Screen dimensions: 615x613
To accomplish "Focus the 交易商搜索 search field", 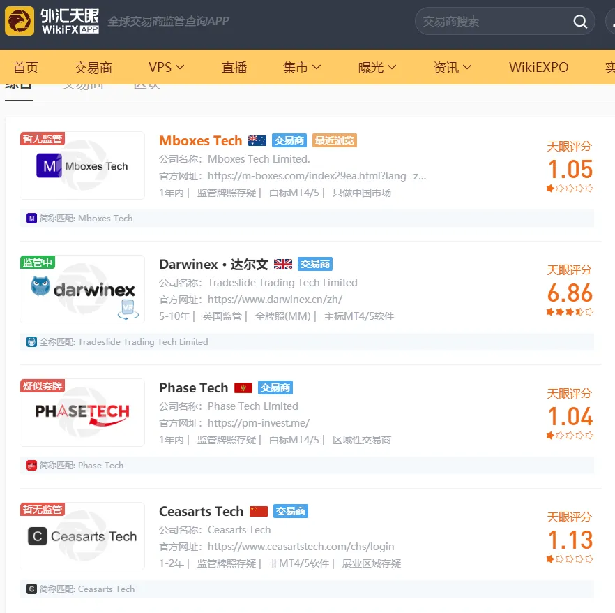I will coord(505,21).
